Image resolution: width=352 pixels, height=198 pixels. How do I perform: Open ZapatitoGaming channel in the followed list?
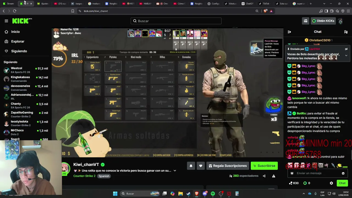25,114
